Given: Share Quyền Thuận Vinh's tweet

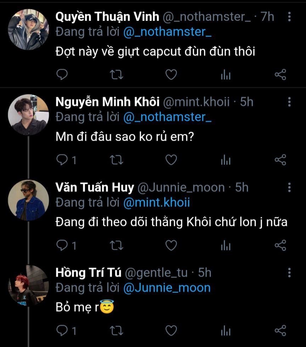Looking at the screenshot, I should (x=280, y=75).
